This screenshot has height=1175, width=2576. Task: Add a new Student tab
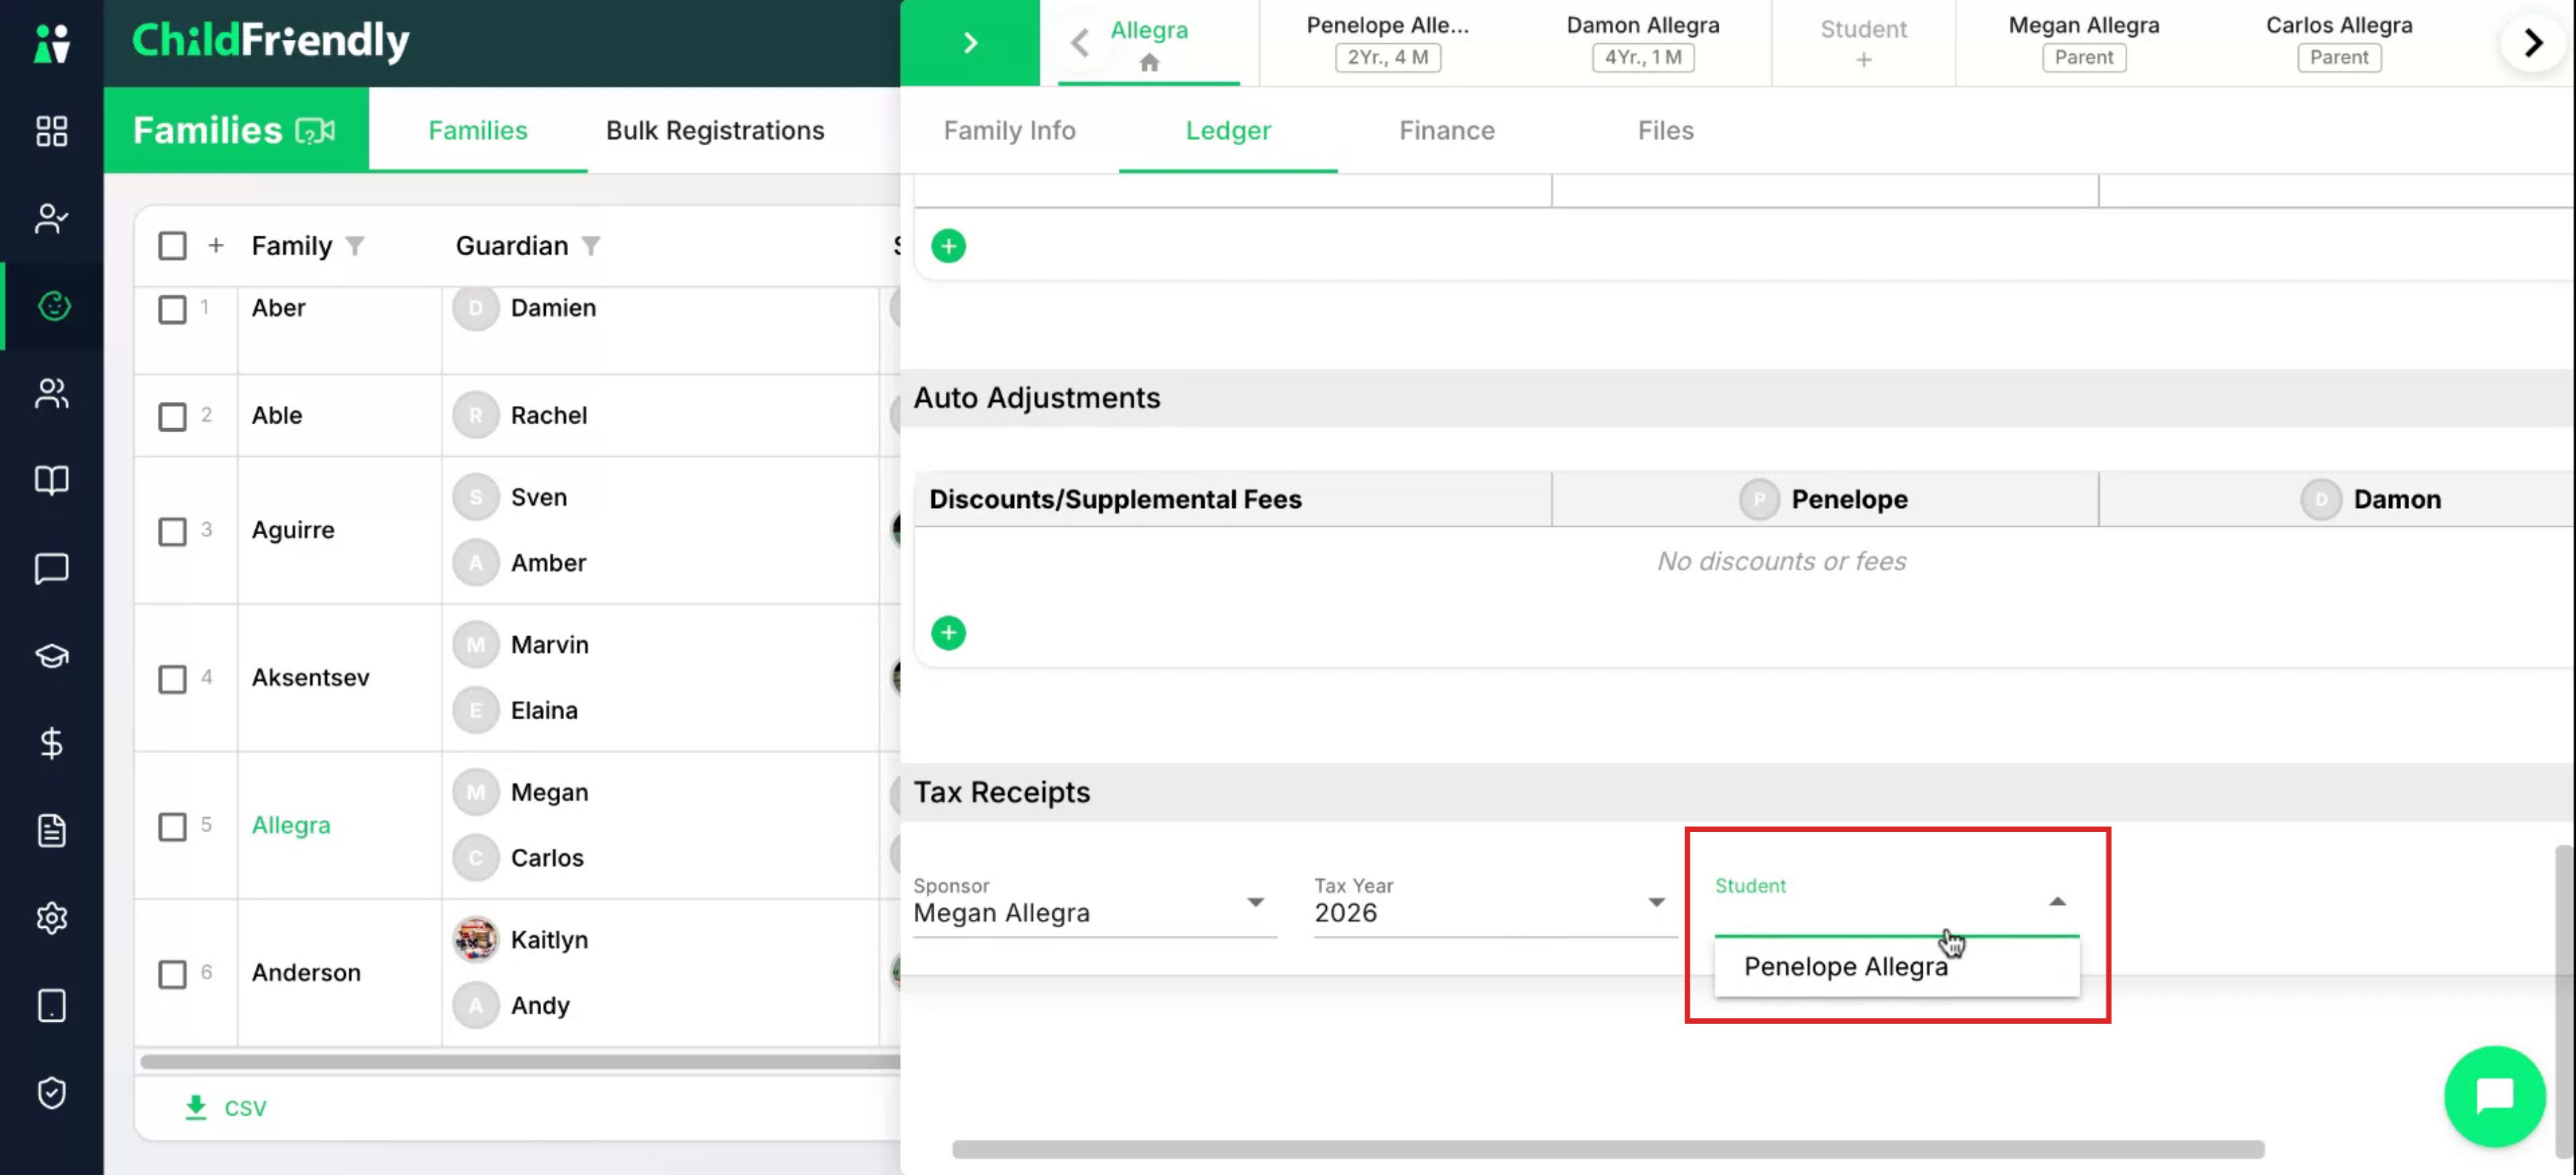click(x=1863, y=43)
